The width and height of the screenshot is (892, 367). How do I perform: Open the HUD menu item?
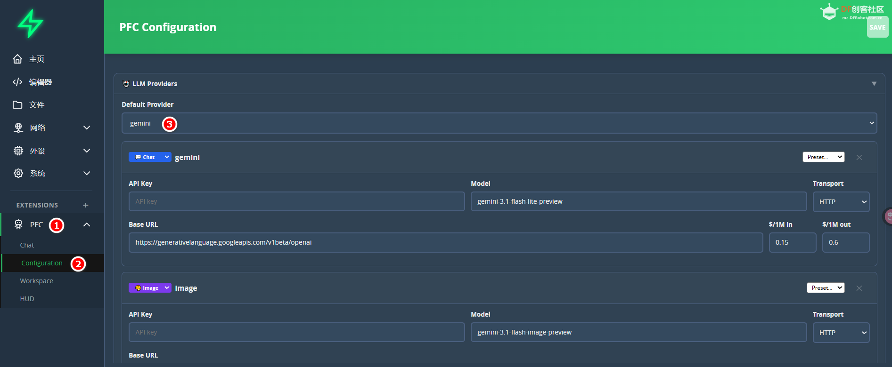27,299
